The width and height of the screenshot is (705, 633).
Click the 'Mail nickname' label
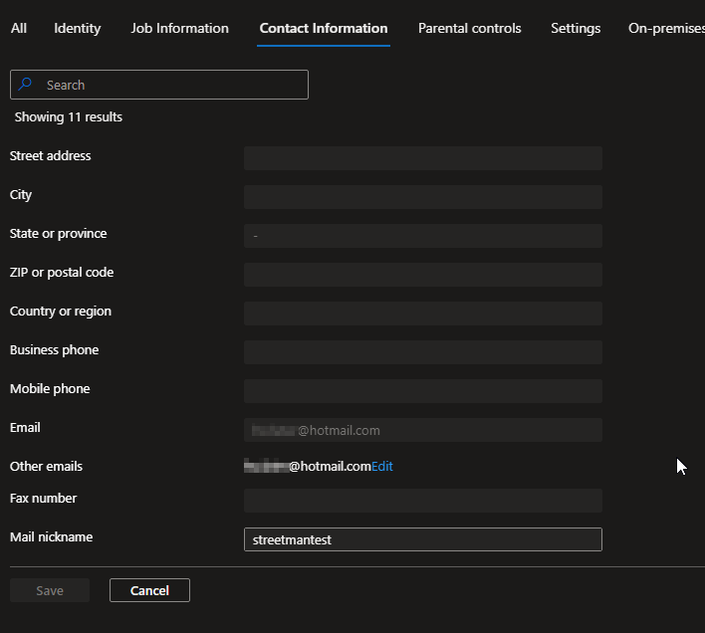[x=51, y=536]
